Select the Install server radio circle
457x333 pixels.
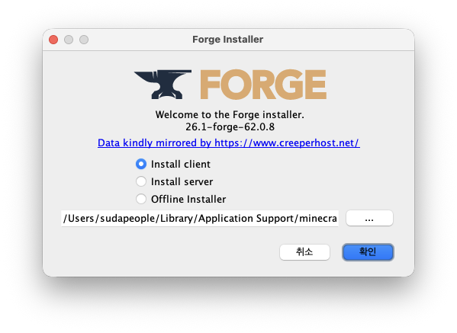(141, 181)
